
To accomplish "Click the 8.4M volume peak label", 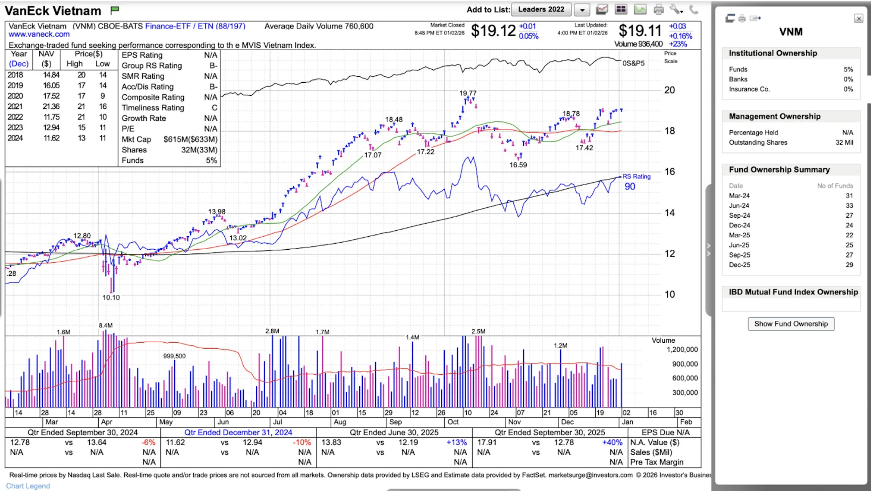I will [106, 325].
